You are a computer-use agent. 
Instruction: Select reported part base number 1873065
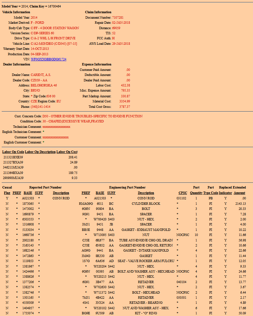click(28, 204)
